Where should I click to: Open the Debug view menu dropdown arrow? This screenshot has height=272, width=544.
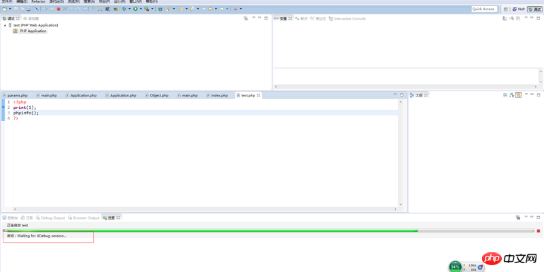(254, 18)
